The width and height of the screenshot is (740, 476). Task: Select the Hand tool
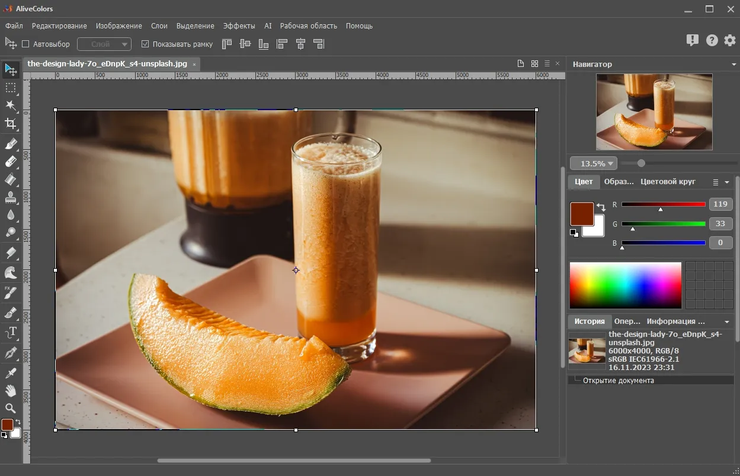[10, 391]
